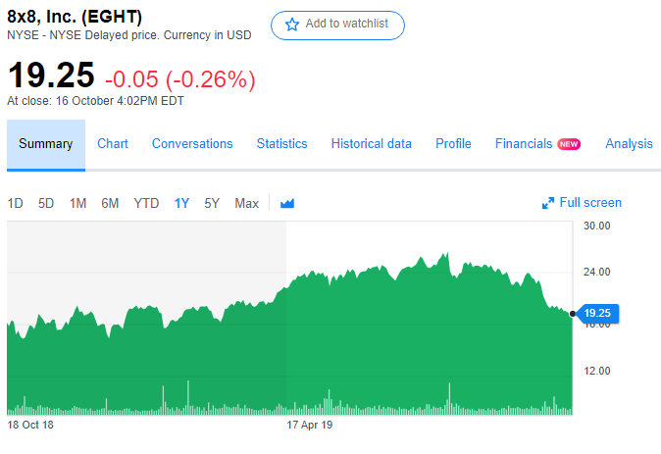The image size is (661, 454).
Task: Click the star icon in Add to watchlist
Action: click(291, 25)
